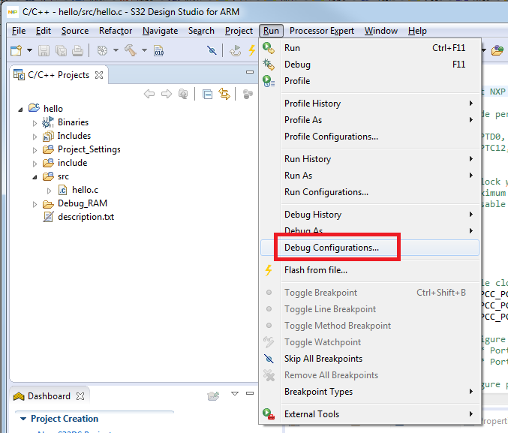Click the Back navigation arrow in Projects view
Image resolution: width=508 pixels, height=433 pixels.
149,94
